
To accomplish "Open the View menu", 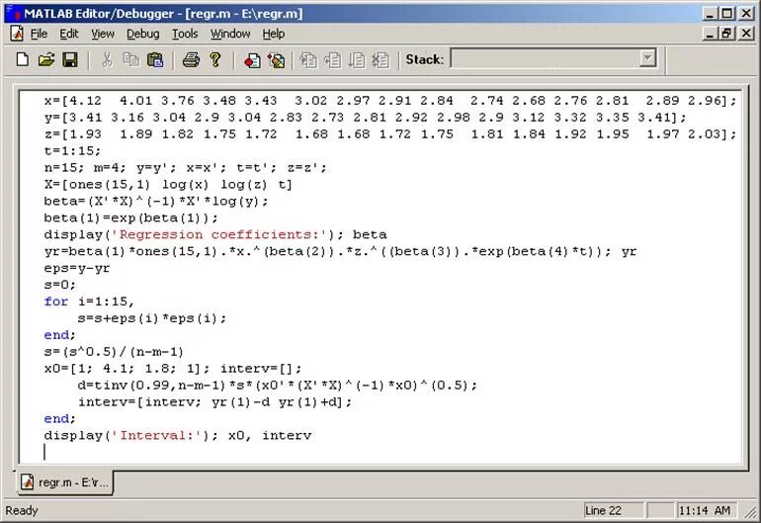I will 103,34.
